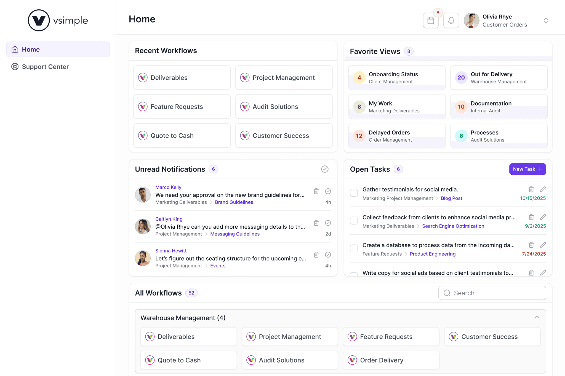565x376 pixels.
Task: Click the New Task button
Action: [527, 169]
